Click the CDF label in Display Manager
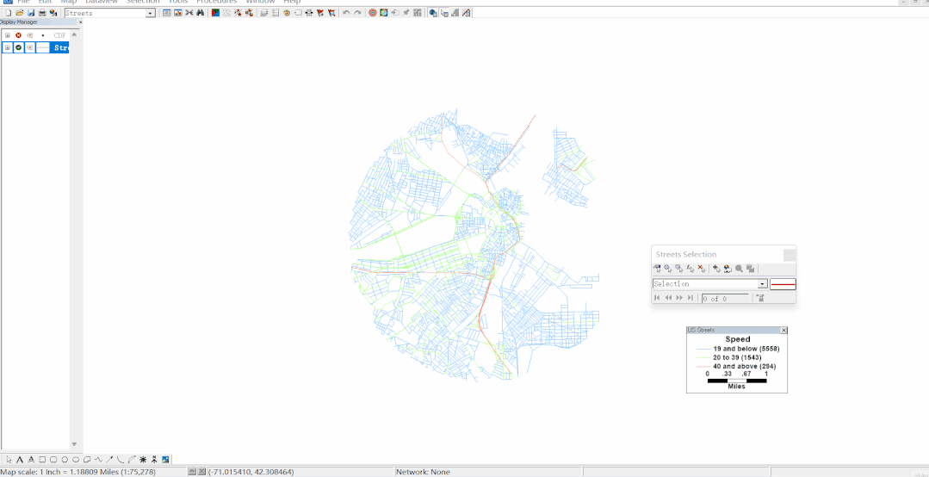This screenshot has height=477, width=929. click(x=60, y=35)
